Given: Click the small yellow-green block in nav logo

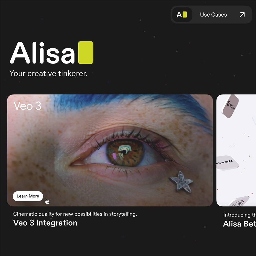Looking at the screenshot, I should (185, 15).
